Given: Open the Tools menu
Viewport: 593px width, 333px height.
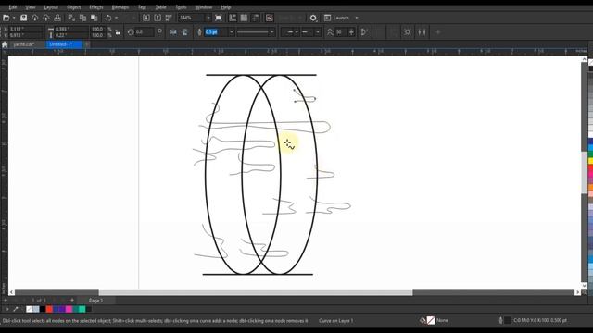Looking at the screenshot, I should [181, 7].
